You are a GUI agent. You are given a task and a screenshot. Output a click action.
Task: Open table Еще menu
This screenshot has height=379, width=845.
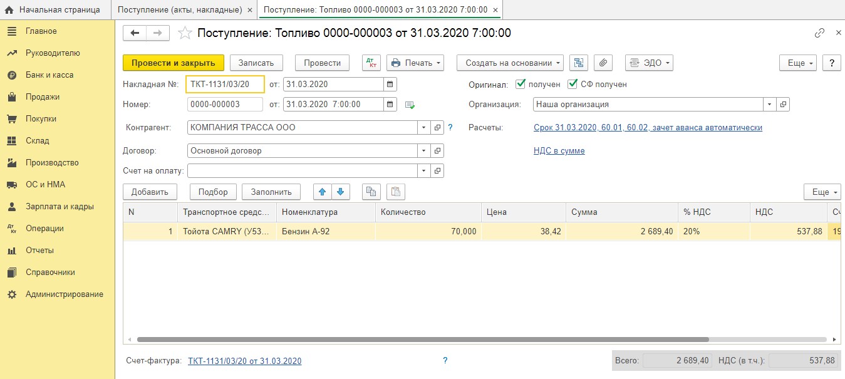(x=822, y=192)
